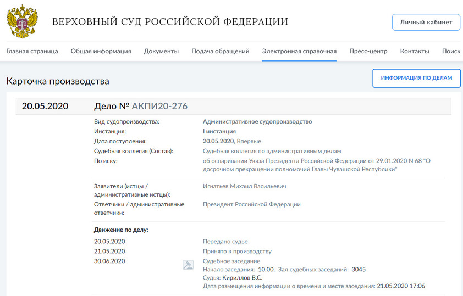Click the label Вид судопроизводства:
The image size is (463, 296).
tap(126, 121)
